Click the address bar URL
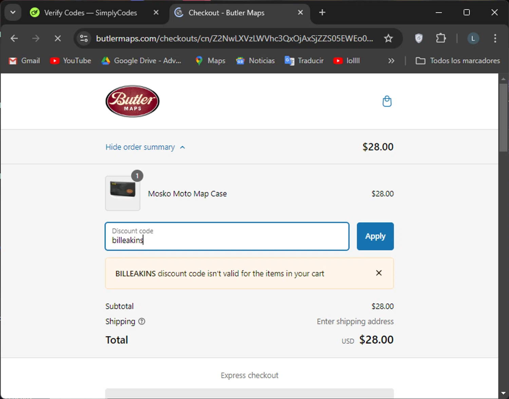The height and width of the screenshot is (399, 509). (234, 38)
